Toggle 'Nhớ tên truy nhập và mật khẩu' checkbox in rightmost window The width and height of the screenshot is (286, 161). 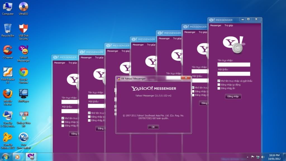[219, 81]
